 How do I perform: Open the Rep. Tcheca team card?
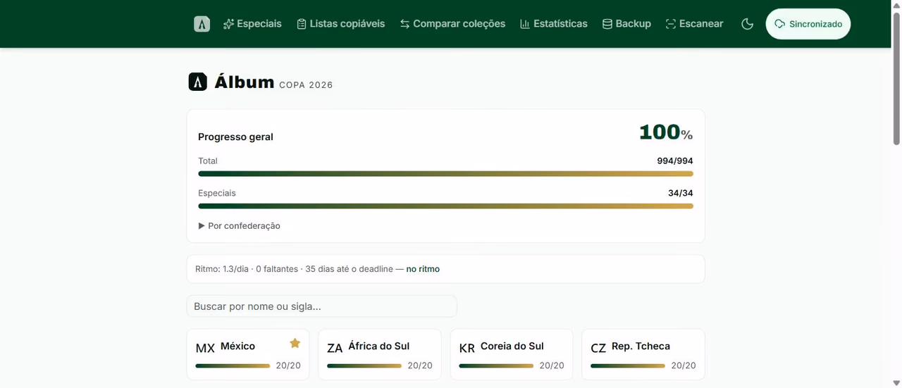click(643, 355)
